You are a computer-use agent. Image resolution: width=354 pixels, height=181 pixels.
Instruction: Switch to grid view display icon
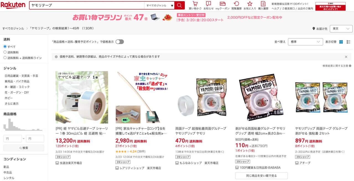click(x=341, y=42)
